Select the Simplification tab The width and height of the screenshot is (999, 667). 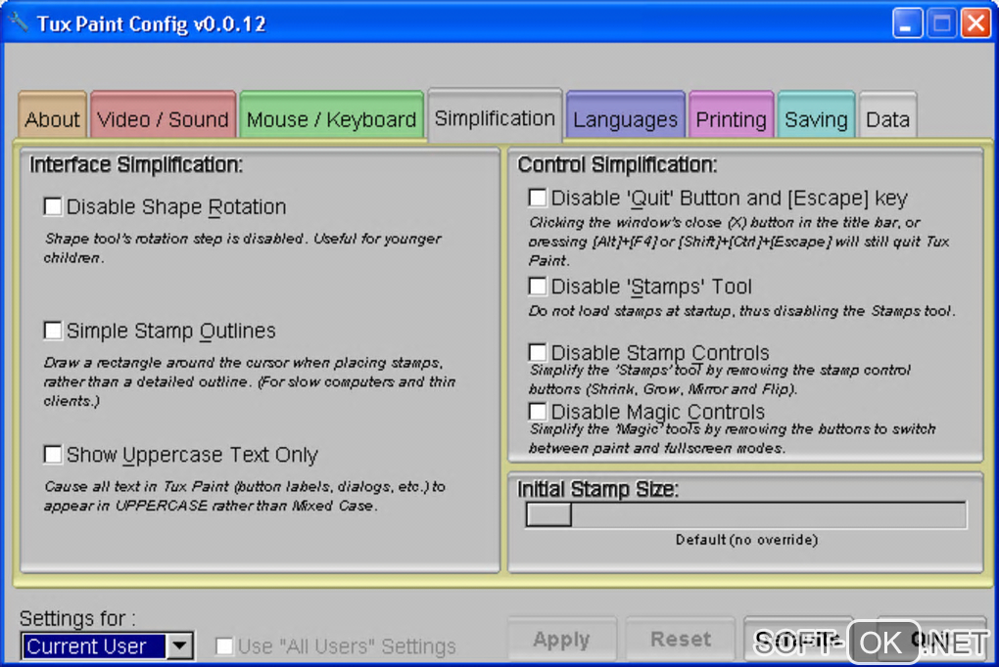pyautogui.click(x=495, y=115)
